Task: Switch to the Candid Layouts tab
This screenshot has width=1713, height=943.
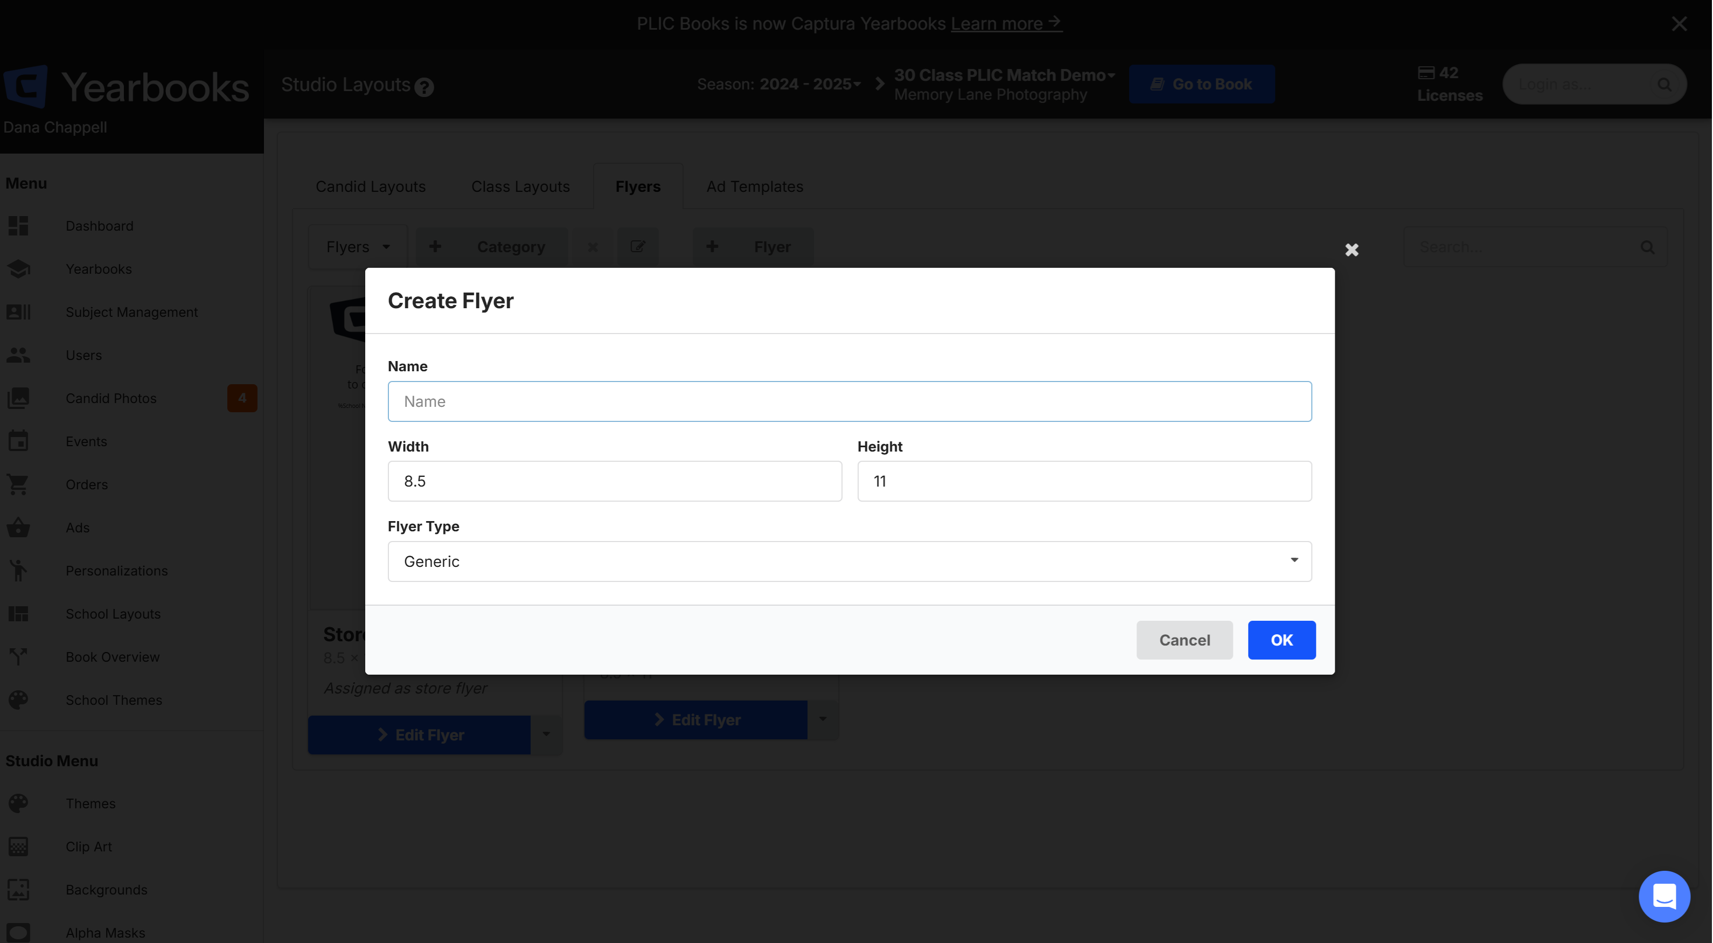Action: 371,187
